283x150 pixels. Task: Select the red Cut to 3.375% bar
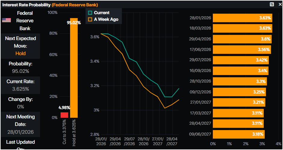click(64, 115)
